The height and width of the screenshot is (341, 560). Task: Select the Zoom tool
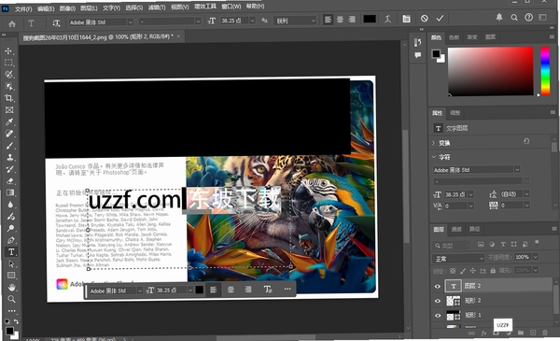coord(11,299)
